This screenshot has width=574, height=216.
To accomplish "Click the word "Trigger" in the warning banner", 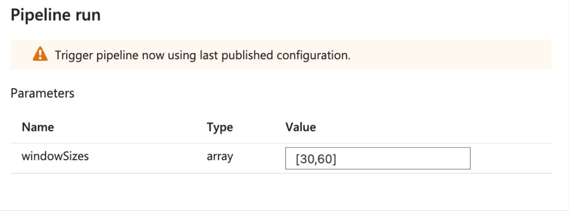I will (73, 55).
